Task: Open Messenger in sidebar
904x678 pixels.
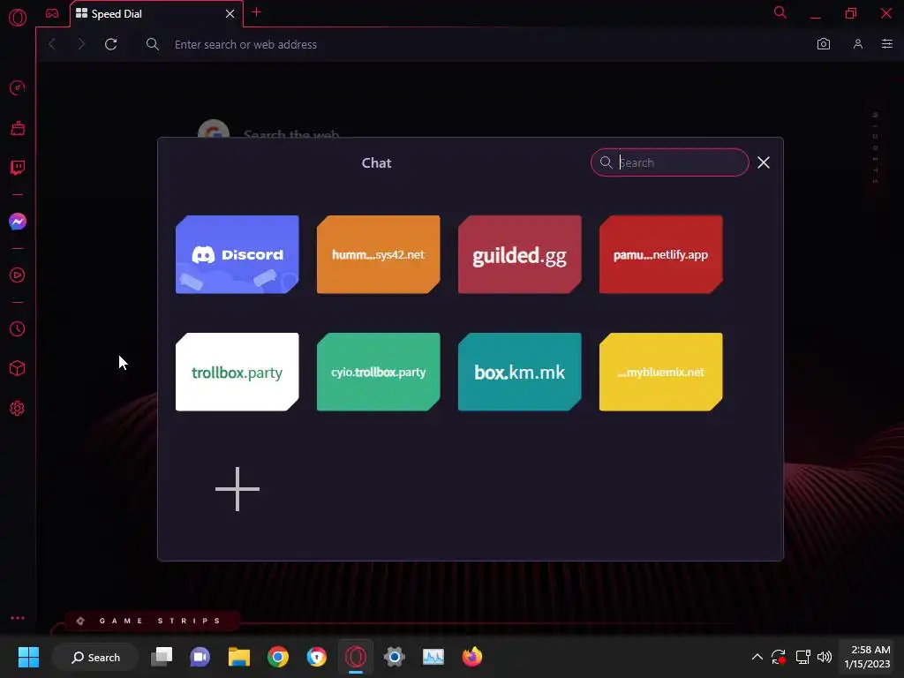Action: [18, 222]
